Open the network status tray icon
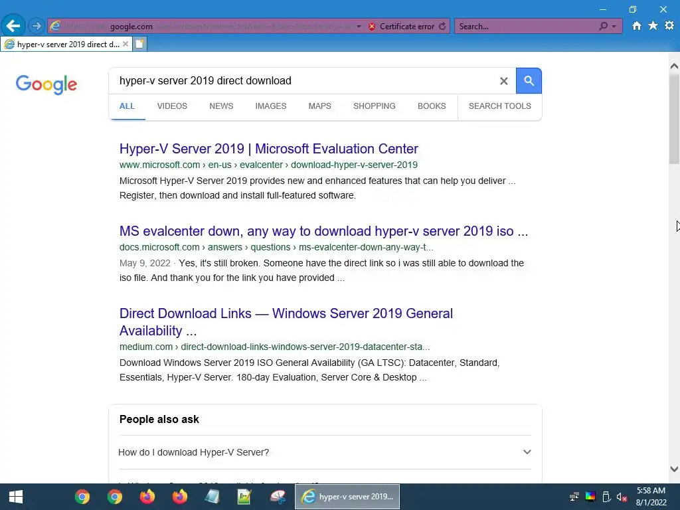680x510 pixels. point(574,497)
